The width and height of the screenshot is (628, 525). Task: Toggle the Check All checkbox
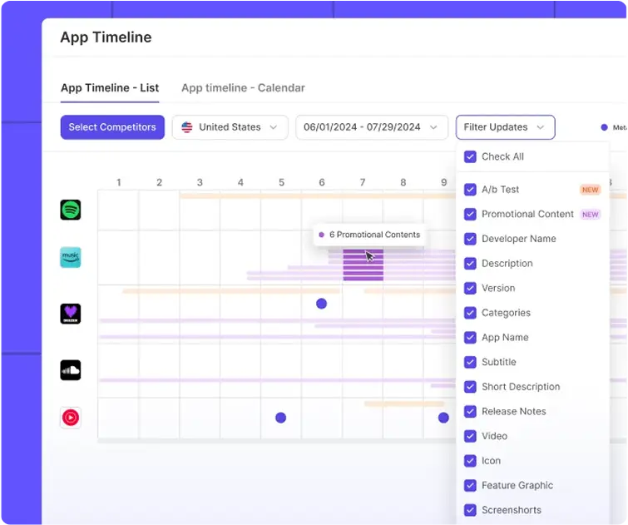470,156
